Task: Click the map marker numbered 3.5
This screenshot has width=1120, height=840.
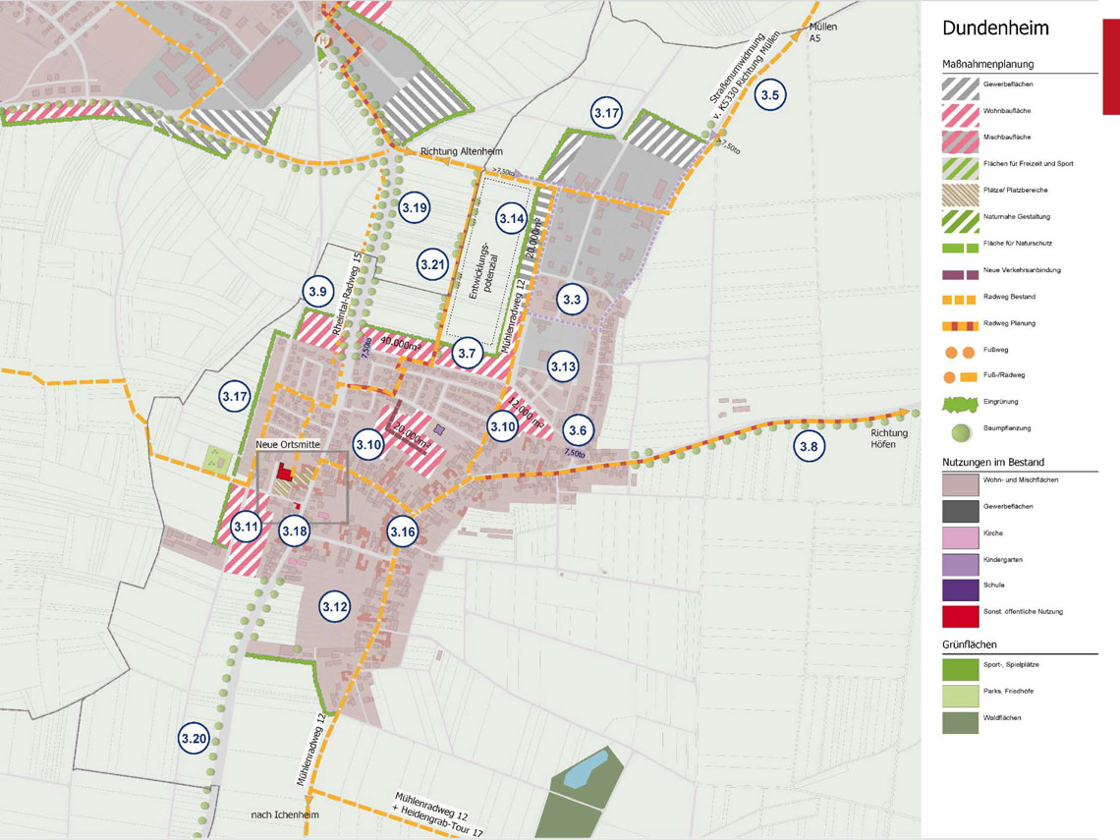Action: click(770, 95)
